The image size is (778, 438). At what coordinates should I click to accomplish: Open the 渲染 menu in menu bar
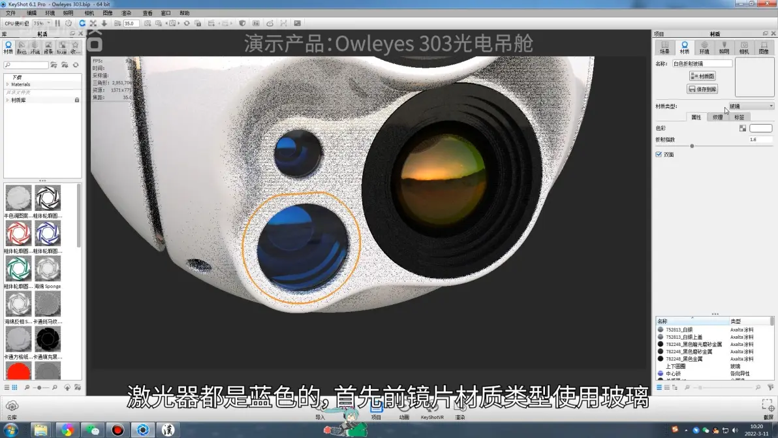[x=127, y=13]
